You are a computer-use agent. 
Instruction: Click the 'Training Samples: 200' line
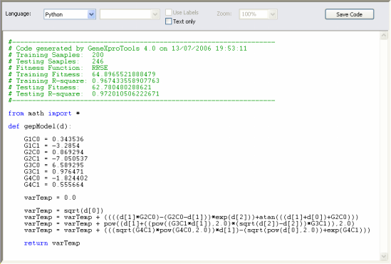(x=56, y=55)
